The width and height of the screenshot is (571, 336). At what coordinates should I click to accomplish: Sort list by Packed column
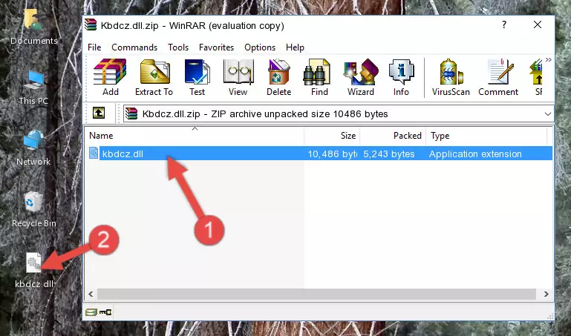(x=393, y=136)
